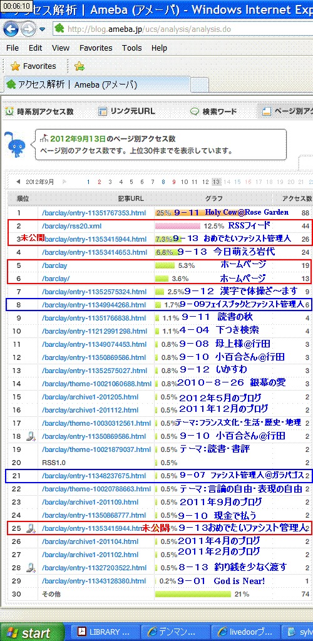Open link /barclay/archive1-201109.html

90,501
